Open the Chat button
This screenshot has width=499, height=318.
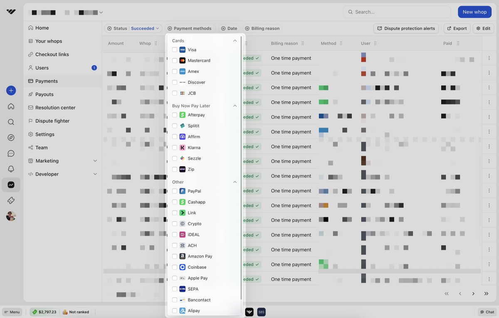(x=487, y=312)
